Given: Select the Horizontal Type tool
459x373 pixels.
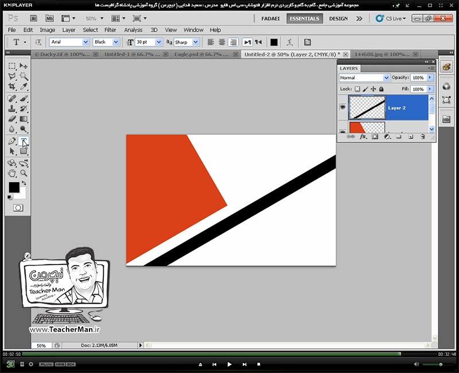Looking at the screenshot, I should tap(24, 141).
